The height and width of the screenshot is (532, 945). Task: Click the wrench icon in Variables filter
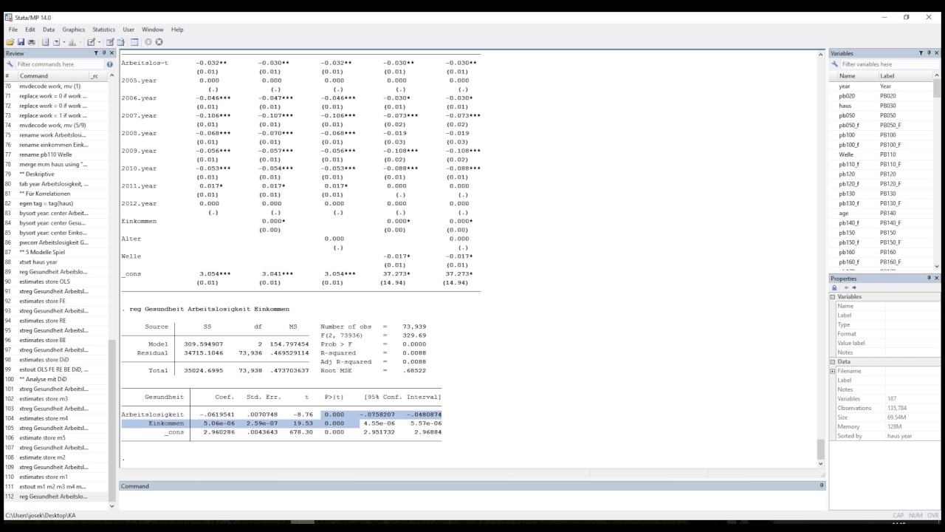coord(835,64)
